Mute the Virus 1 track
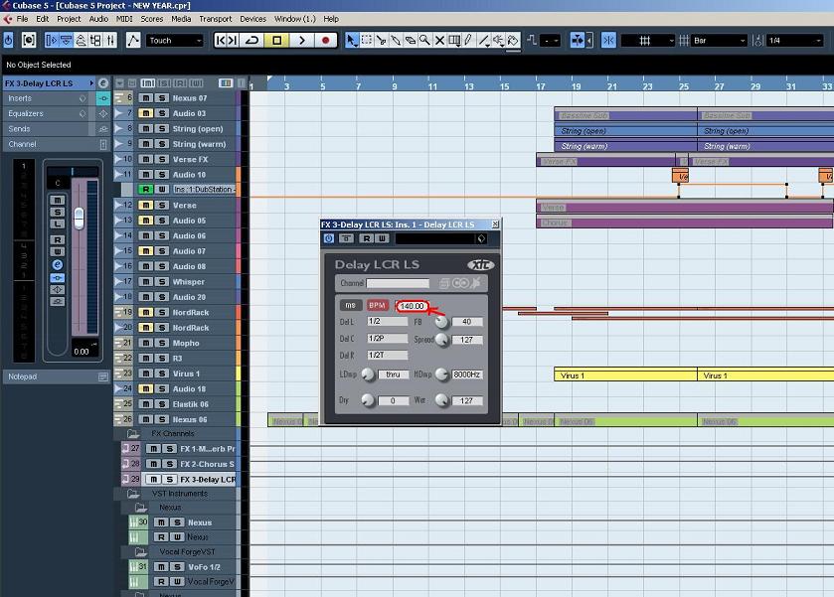Viewport: 834px width, 597px height. 146,373
